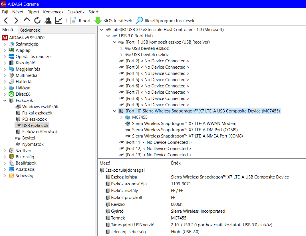The width and height of the screenshot is (306, 236).
Task: Click the Érték column header
Action: pos(176,163)
